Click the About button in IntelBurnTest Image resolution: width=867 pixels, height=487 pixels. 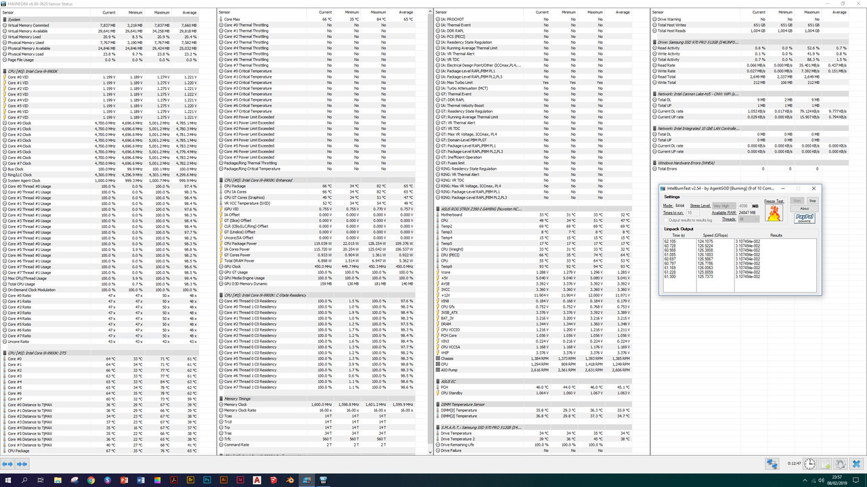pyautogui.click(x=804, y=208)
